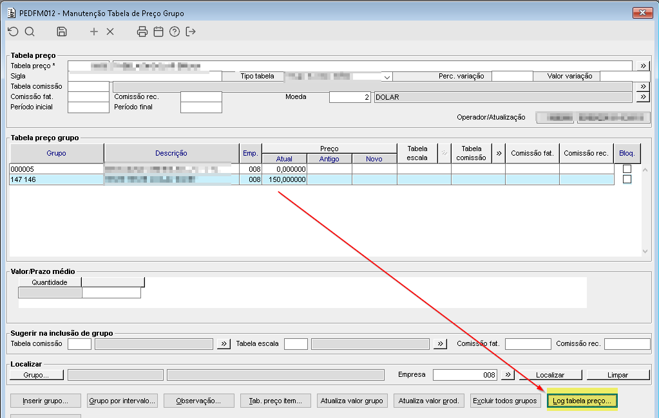The width and height of the screenshot is (659, 418).
Task: Click the Limpar button
Action: (618, 375)
